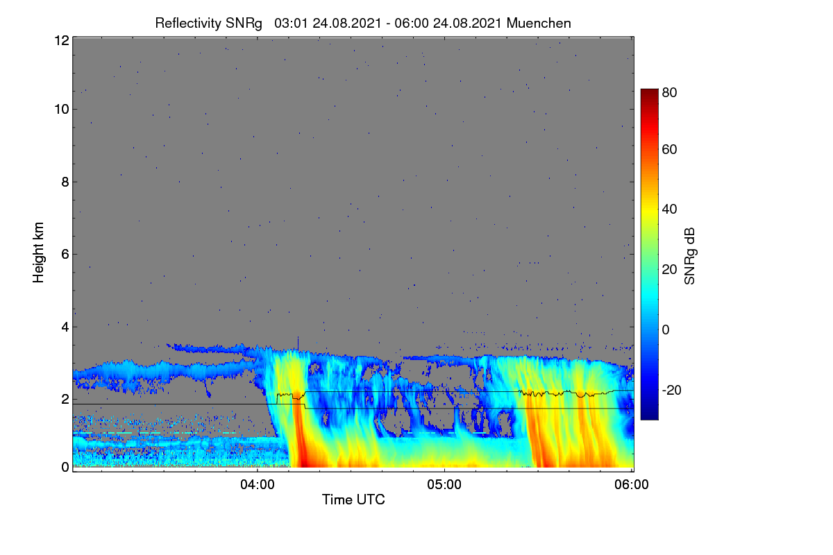Click the colorbar value 60
This screenshot has width=833, height=555.
[670, 149]
